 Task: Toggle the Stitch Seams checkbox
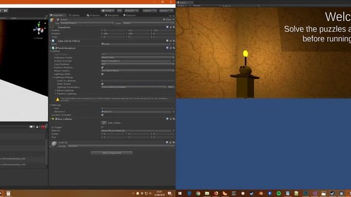click(103, 84)
